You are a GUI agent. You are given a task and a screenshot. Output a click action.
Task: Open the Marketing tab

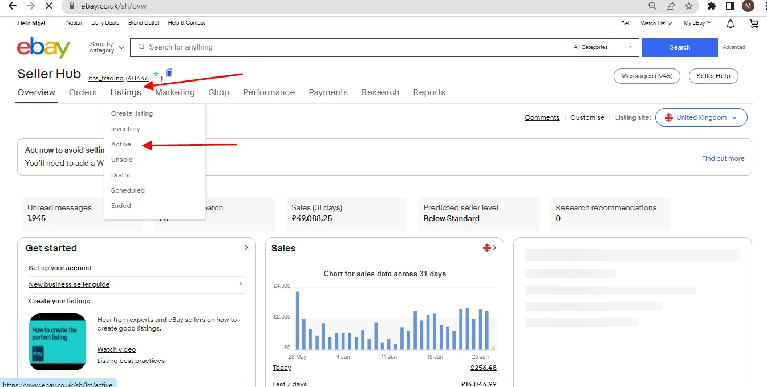click(175, 92)
